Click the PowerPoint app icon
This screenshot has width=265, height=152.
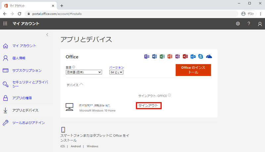(x=170, y=57)
